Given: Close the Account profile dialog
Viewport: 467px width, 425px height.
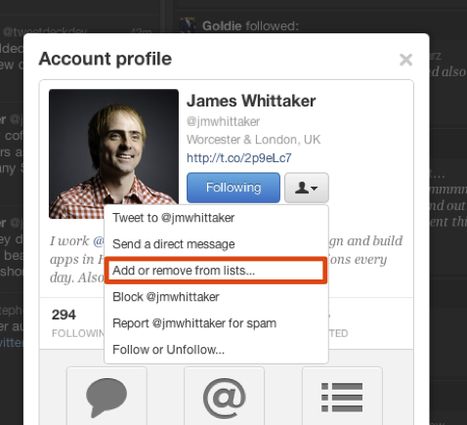Looking at the screenshot, I should click(405, 60).
